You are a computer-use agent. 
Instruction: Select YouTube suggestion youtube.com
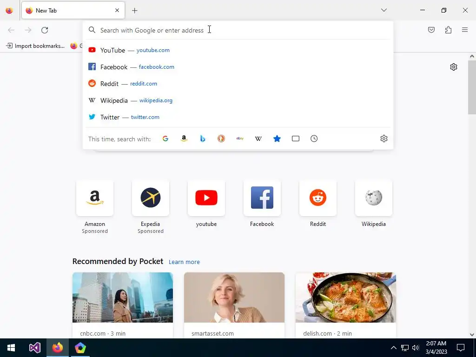238,50
